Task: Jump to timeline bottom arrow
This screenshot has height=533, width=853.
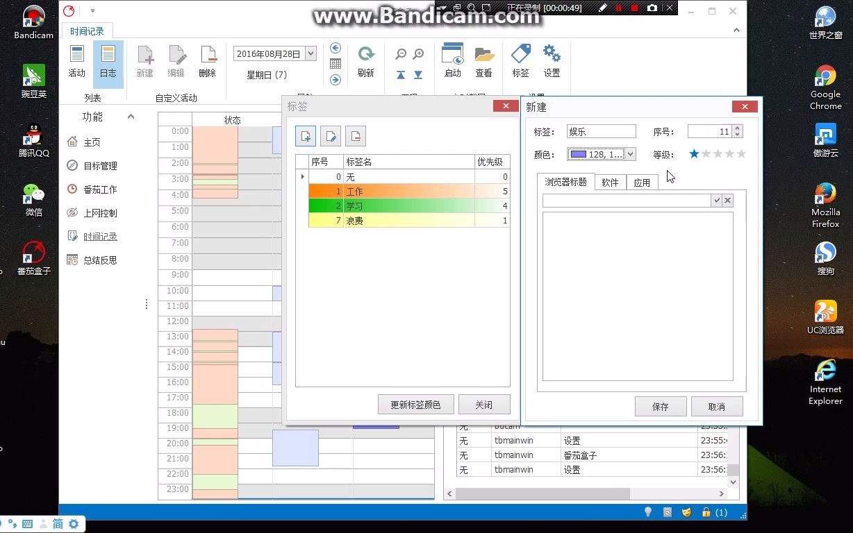Action: tap(418, 75)
